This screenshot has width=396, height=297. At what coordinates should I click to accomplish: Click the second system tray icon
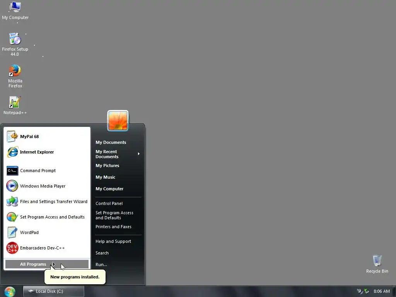[x=367, y=291]
